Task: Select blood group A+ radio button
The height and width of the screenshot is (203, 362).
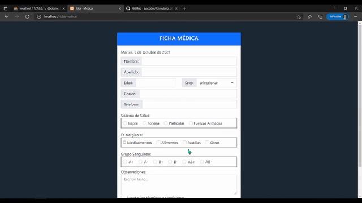Action: click(125, 162)
